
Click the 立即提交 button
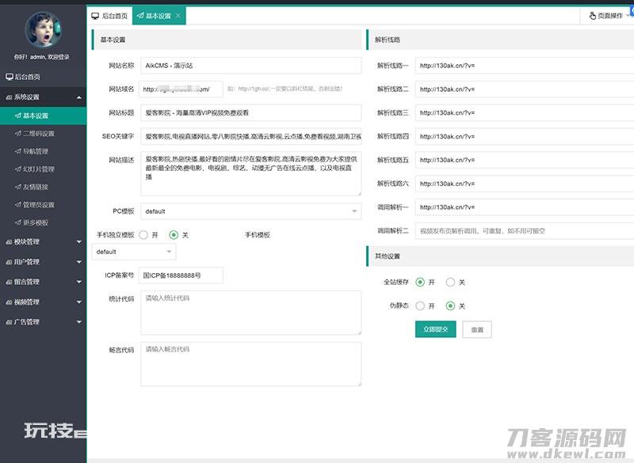coord(435,329)
